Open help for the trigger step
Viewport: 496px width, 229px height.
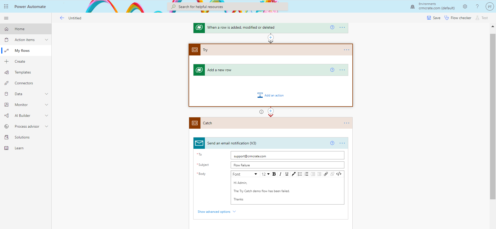(332, 27)
